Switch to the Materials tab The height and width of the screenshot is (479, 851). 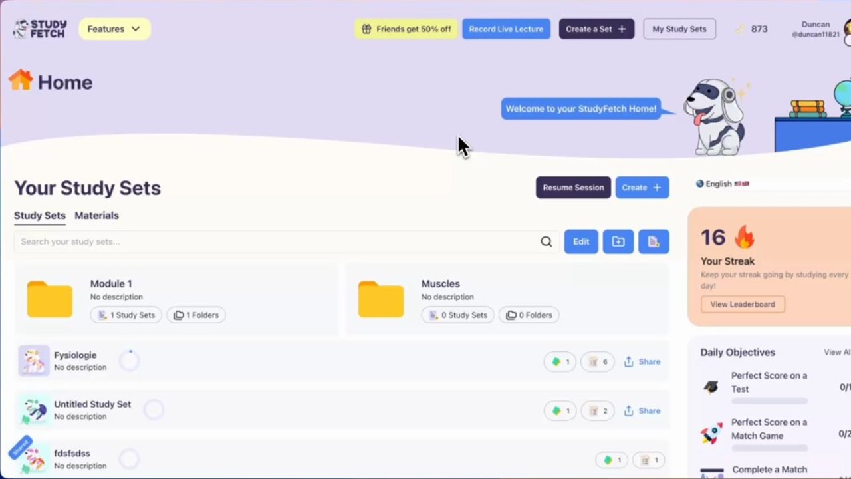96,216
